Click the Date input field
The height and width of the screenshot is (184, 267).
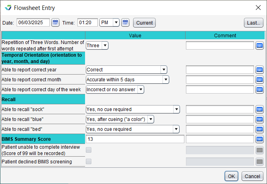(33, 23)
